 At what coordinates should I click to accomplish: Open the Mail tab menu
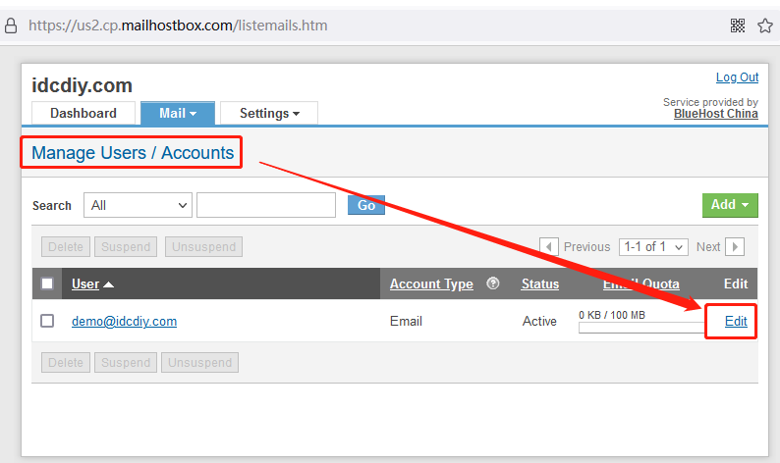(178, 114)
